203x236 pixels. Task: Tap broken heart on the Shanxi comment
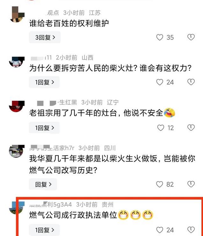click(x=191, y=82)
